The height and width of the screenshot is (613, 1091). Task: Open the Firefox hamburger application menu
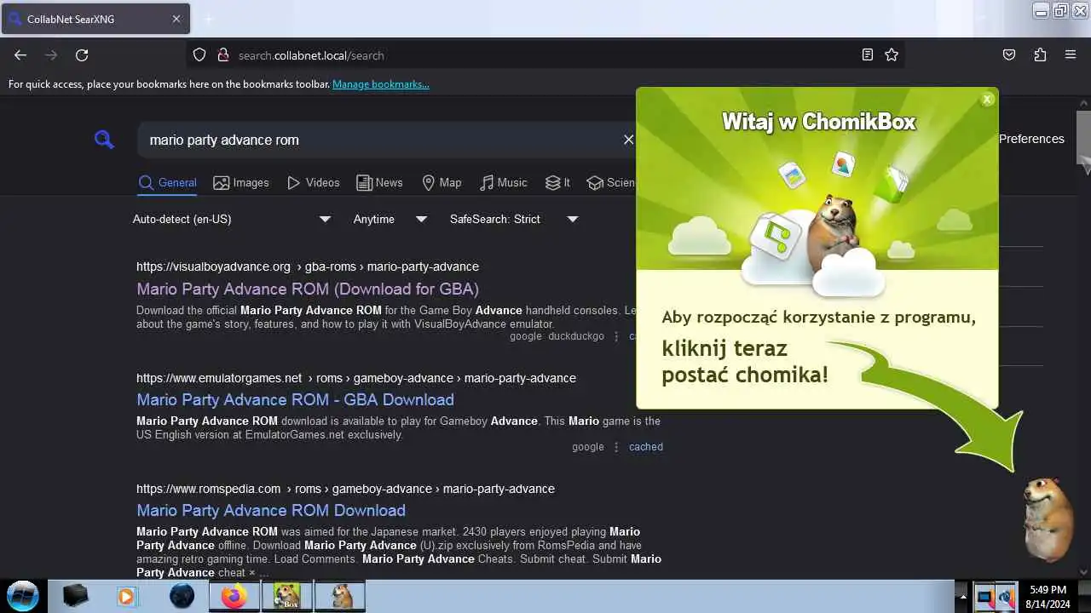(x=1071, y=54)
